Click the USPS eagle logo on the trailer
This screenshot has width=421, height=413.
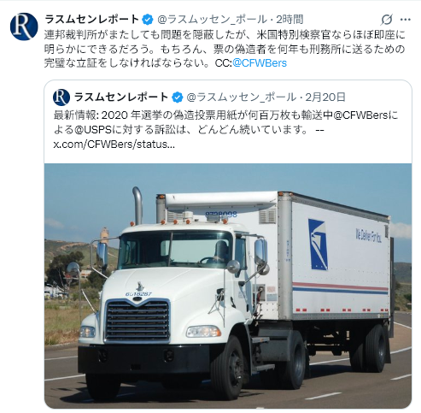318,245
